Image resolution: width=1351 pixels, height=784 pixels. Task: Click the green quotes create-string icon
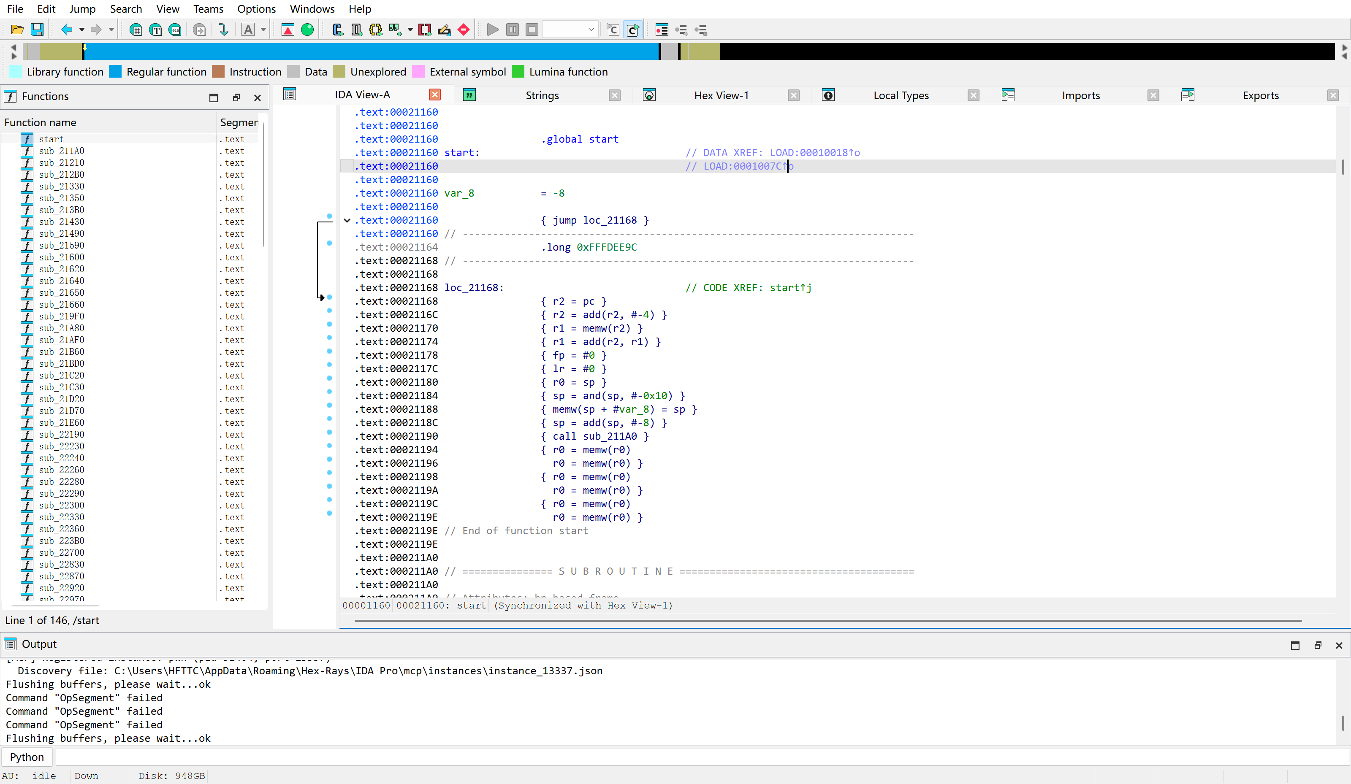pyautogui.click(x=396, y=30)
